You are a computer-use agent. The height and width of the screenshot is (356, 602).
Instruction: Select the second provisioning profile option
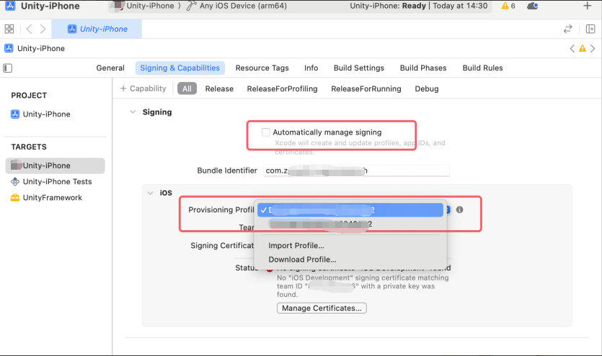[350, 224]
